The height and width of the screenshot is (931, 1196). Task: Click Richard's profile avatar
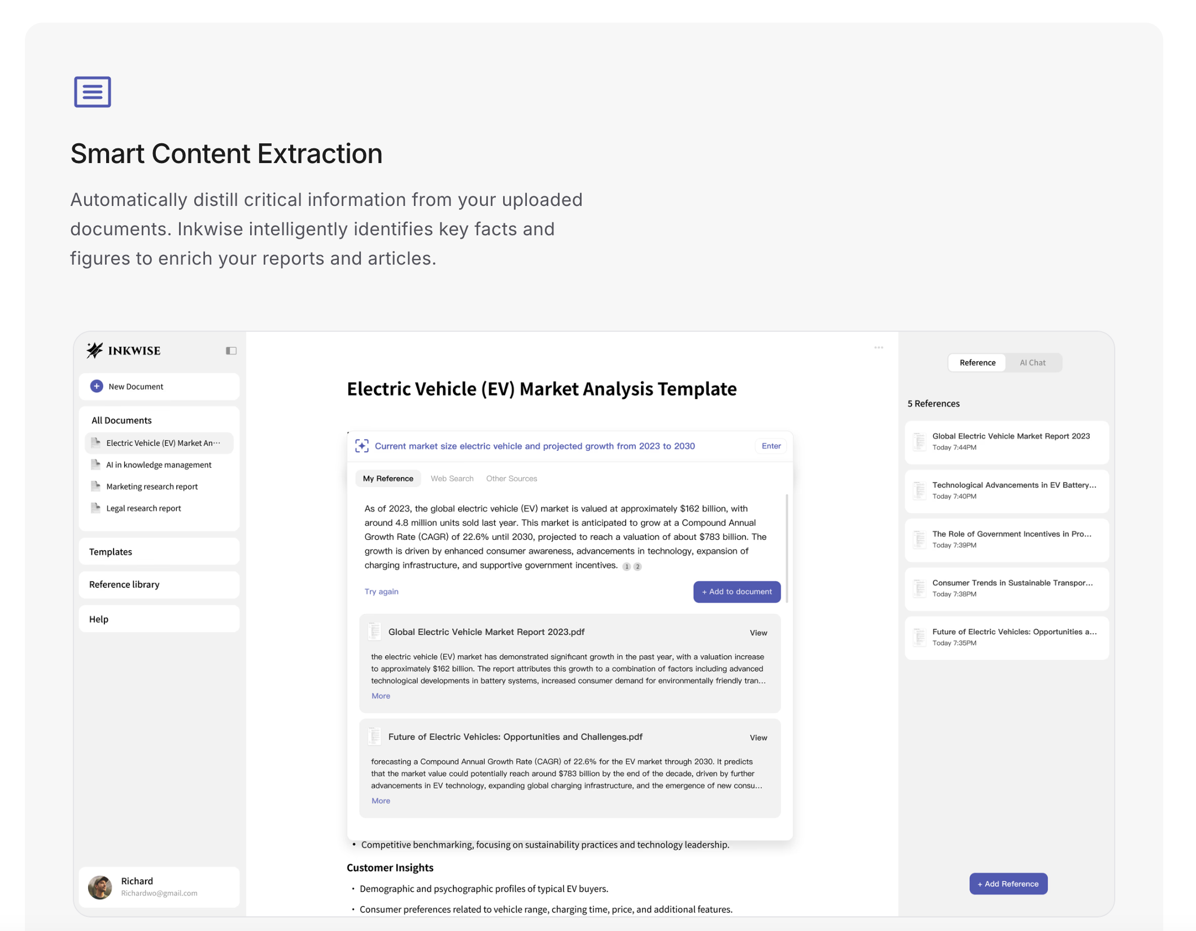[101, 887]
